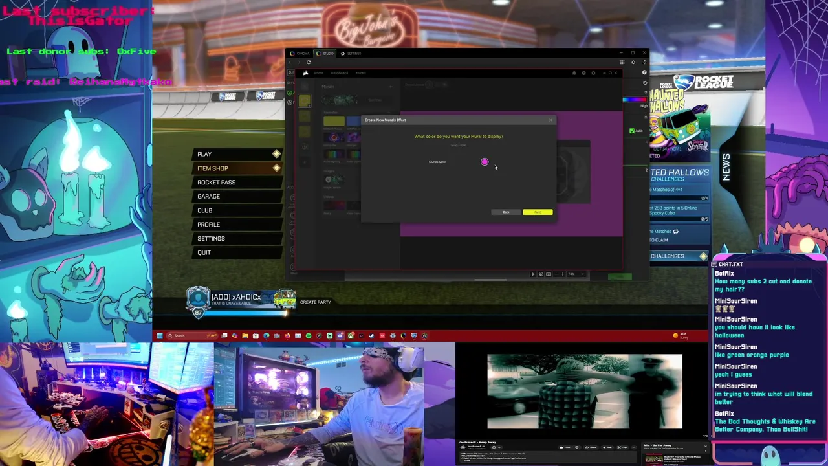The width and height of the screenshot is (828, 466).
Task: Click the Corsair sails logo in iCUE
Action: (305, 73)
